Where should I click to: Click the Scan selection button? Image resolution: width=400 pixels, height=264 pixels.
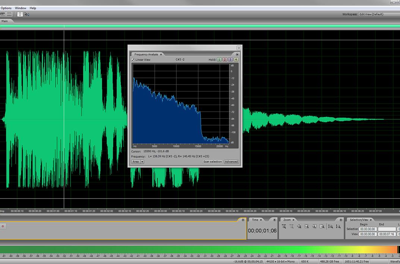coord(212,162)
